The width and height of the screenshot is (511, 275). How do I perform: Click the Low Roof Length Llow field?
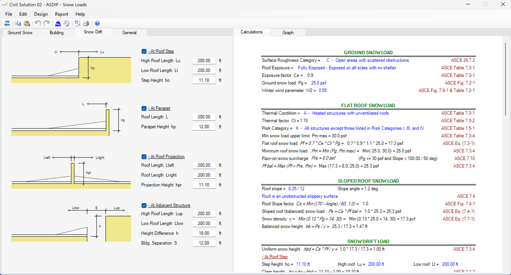204,223
